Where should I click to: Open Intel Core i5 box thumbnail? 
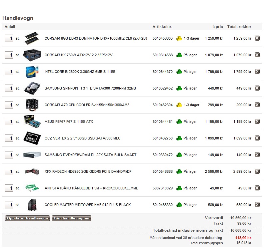[x=32, y=72]
